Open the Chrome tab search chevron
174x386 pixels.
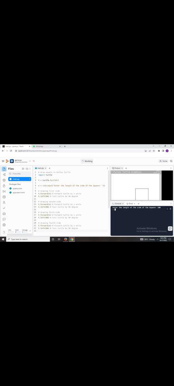pos(153,146)
